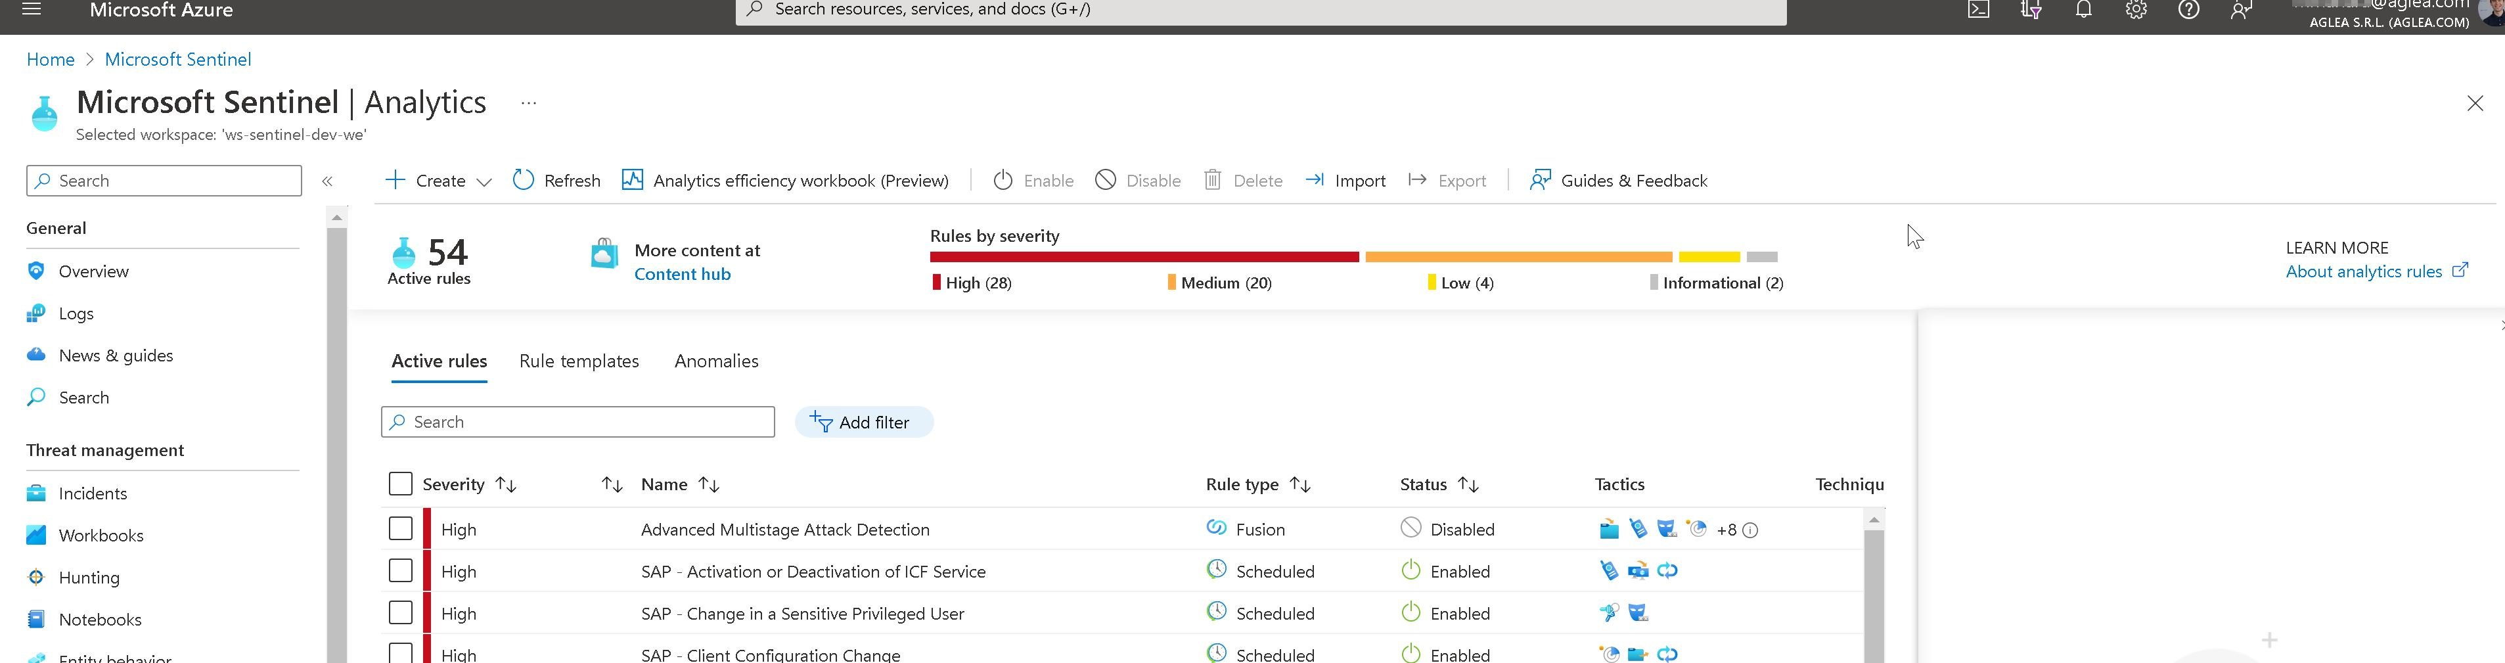Open Azure Cloud Shell from the top bar
The height and width of the screenshot is (663, 2505).
1979,10
